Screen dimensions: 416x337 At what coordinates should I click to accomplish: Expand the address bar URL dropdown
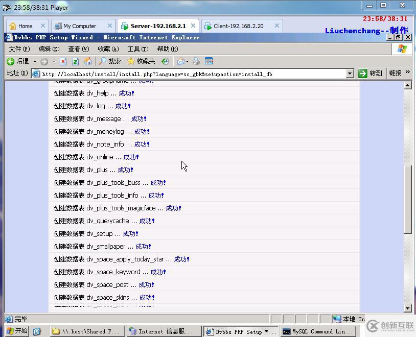tap(350, 74)
